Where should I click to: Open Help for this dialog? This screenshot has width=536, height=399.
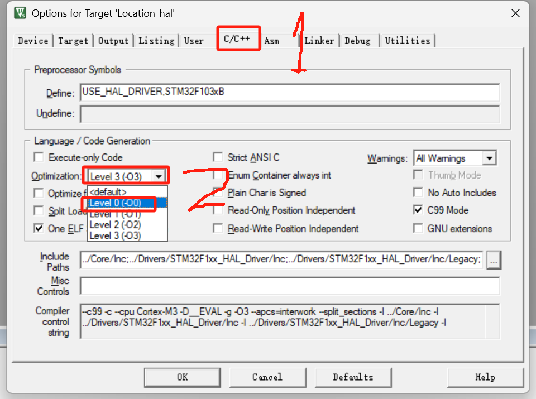point(485,377)
